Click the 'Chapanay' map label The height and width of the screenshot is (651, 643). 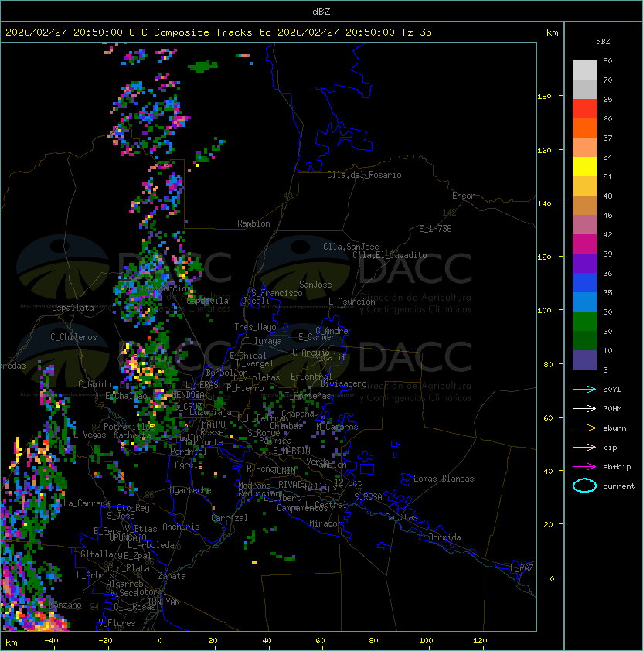[x=300, y=414]
